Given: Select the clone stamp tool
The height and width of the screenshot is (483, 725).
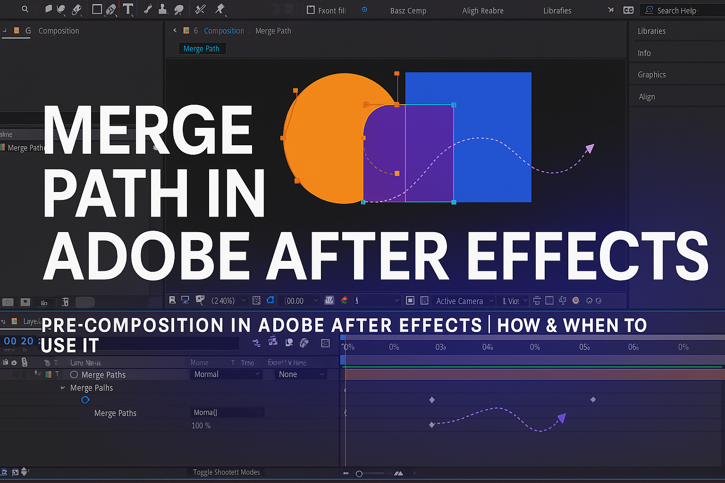Looking at the screenshot, I should [x=162, y=9].
